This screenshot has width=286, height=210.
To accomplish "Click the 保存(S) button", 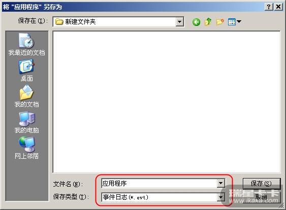I will coord(262,184).
